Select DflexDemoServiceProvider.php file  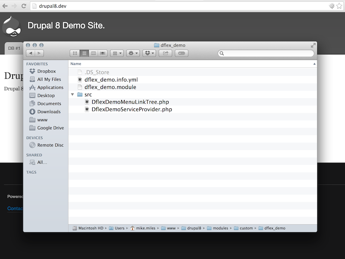tap(132, 110)
